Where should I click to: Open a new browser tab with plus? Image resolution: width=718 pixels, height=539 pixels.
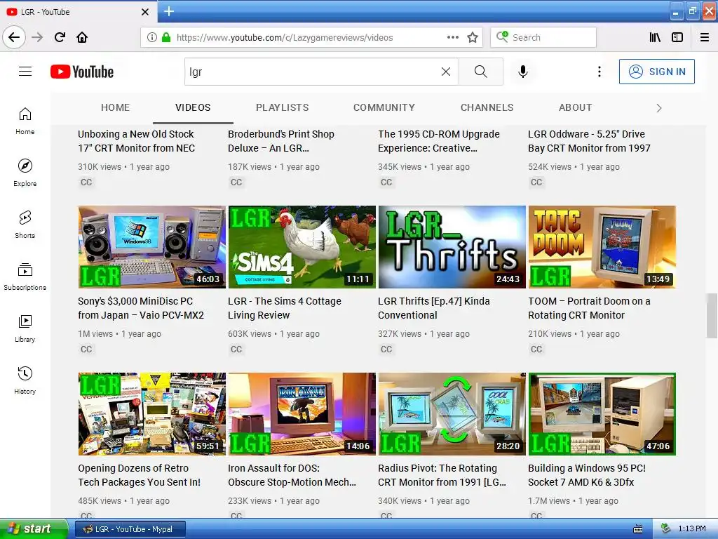(169, 11)
